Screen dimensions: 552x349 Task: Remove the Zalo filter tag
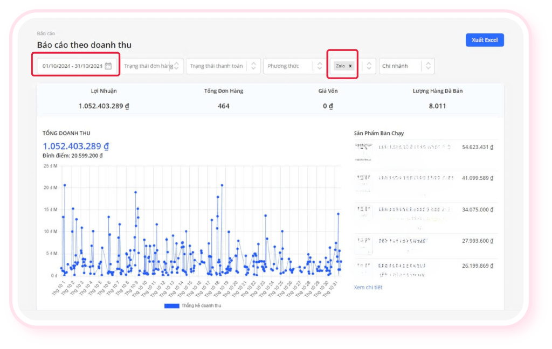[350, 66]
